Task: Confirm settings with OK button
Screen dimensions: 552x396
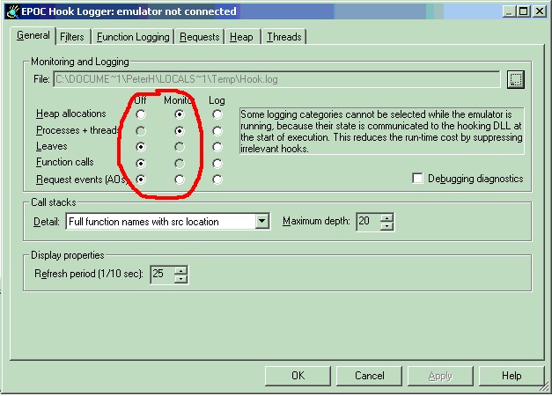Action: (298, 376)
